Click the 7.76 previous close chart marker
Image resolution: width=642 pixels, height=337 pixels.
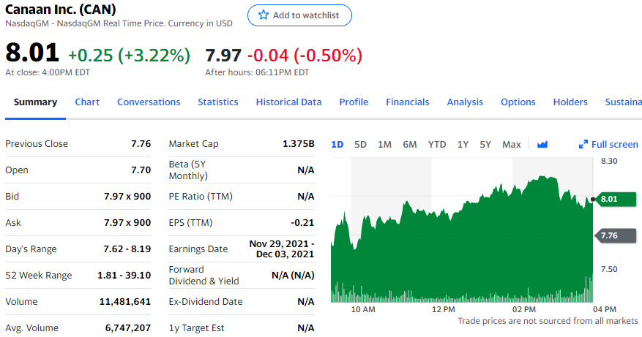(x=616, y=235)
